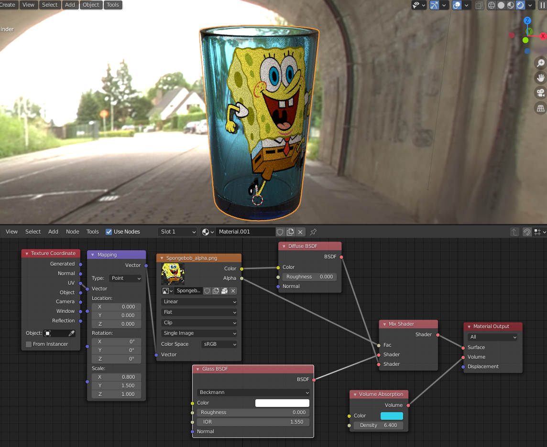Open the Color Space sRGB dropdown

tap(219, 344)
